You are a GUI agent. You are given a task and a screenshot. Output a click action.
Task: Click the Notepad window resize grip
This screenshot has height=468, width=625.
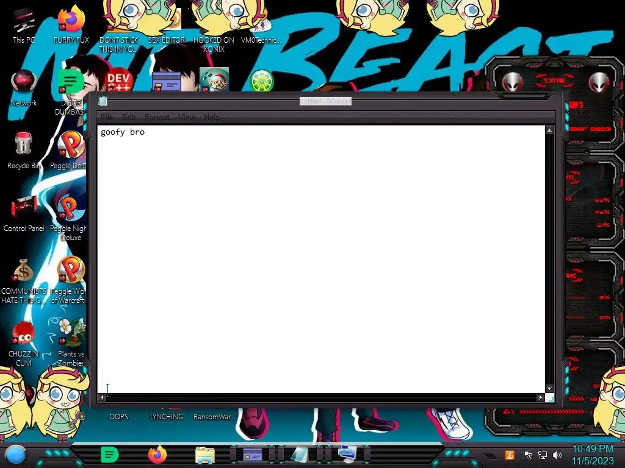pyautogui.click(x=550, y=397)
